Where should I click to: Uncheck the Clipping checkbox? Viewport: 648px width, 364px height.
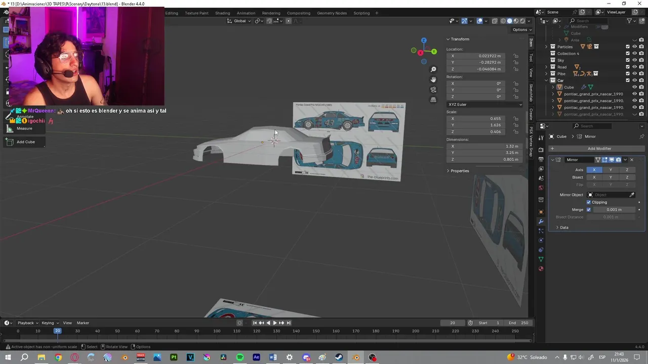[589, 202]
